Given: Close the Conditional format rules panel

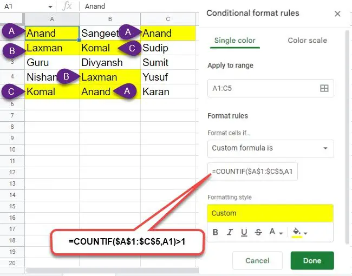Looking at the screenshot, I should click(x=337, y=14).
